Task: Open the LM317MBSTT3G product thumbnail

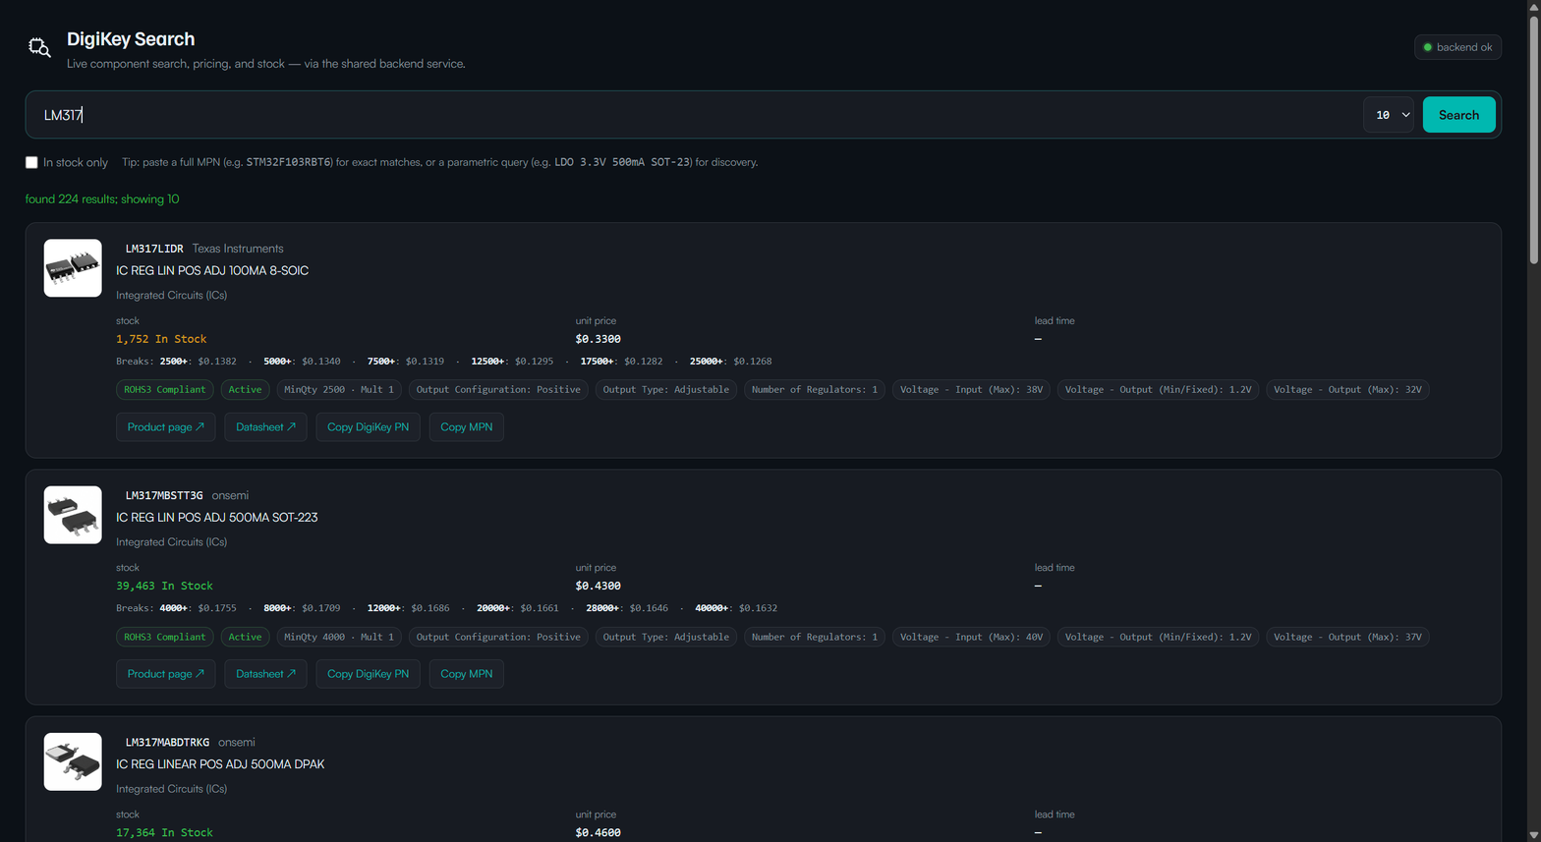Action: [73, 515]
